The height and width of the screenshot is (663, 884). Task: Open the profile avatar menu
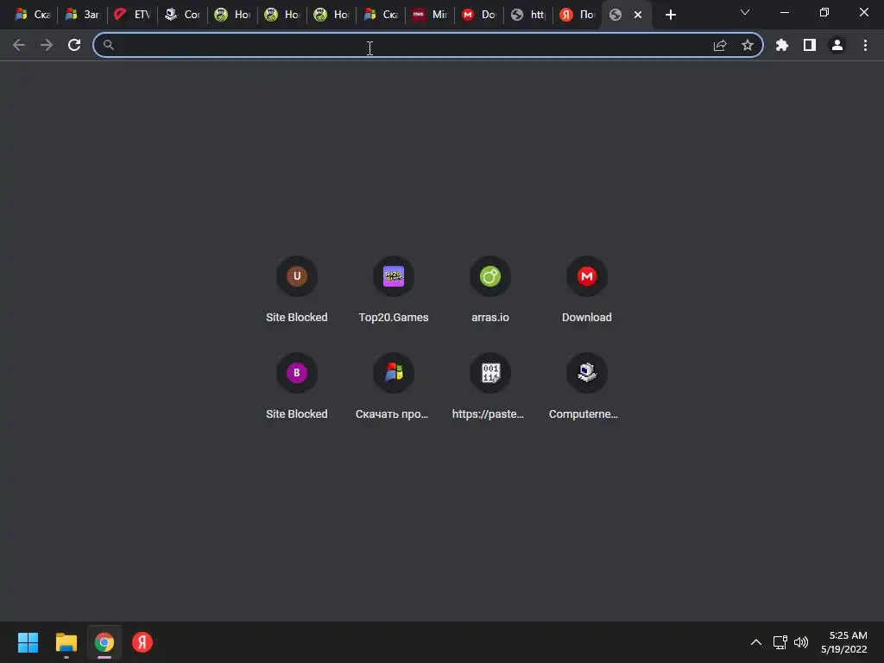click(837, 45)
